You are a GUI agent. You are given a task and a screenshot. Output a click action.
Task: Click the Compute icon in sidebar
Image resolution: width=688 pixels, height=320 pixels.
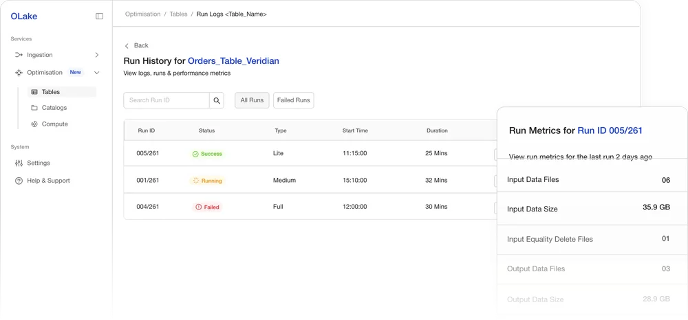34,124
